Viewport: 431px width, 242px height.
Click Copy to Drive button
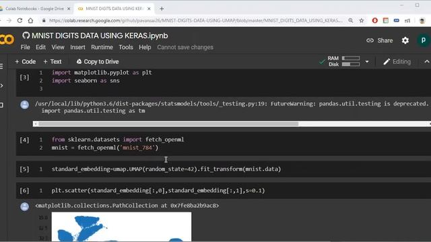tap(98, 62)
